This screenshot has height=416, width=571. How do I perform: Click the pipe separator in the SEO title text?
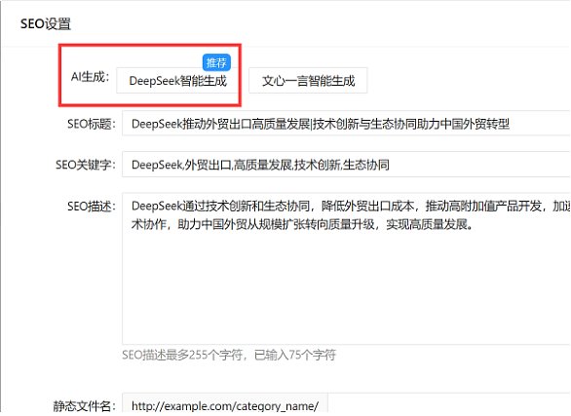pyautogui.click(x=311, y=124)
